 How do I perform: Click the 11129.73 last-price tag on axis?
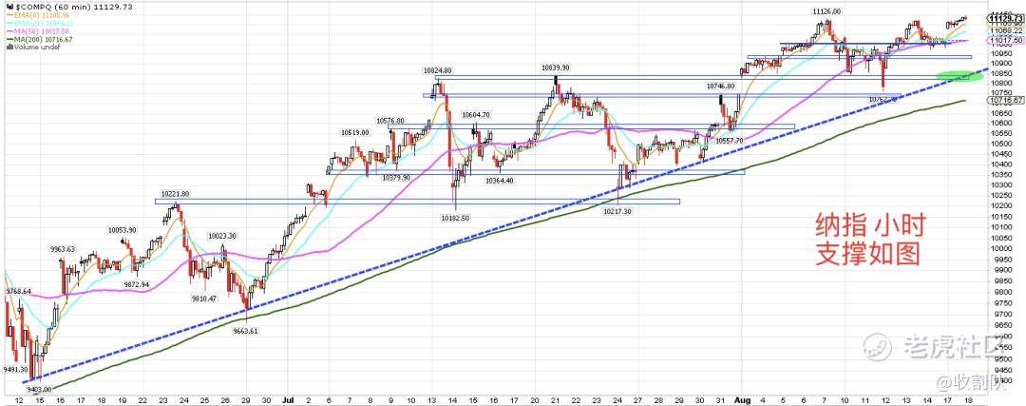(1005, 19)
